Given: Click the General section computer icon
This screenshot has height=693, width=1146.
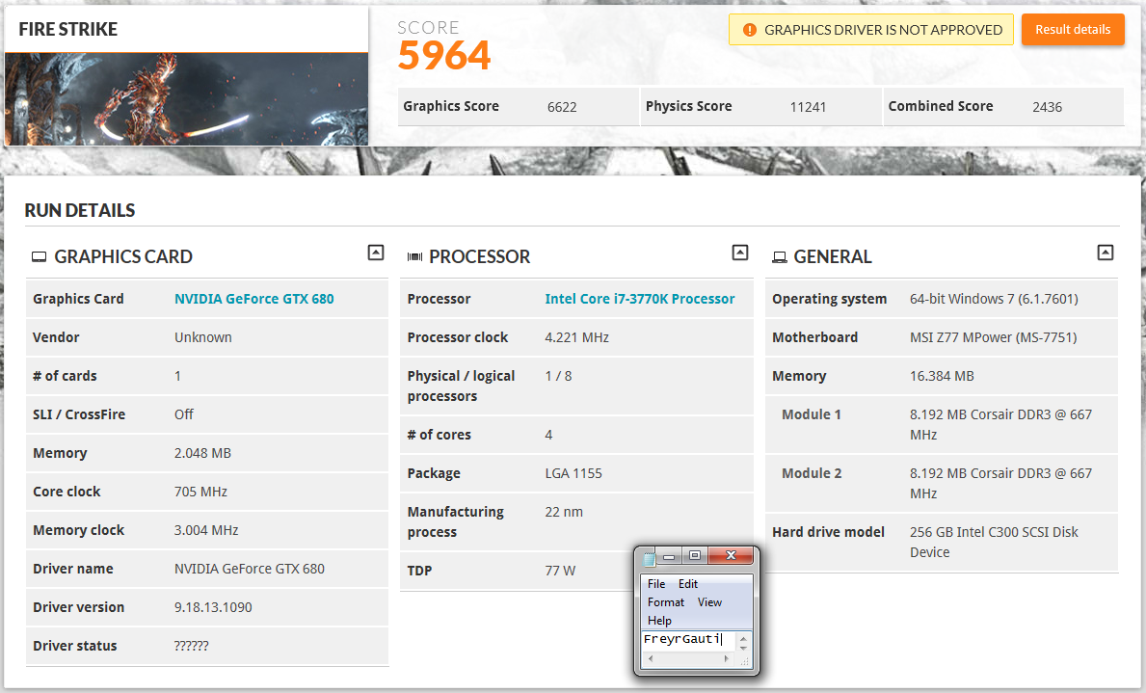Looking at the screenshot, I should pos(779,257).
